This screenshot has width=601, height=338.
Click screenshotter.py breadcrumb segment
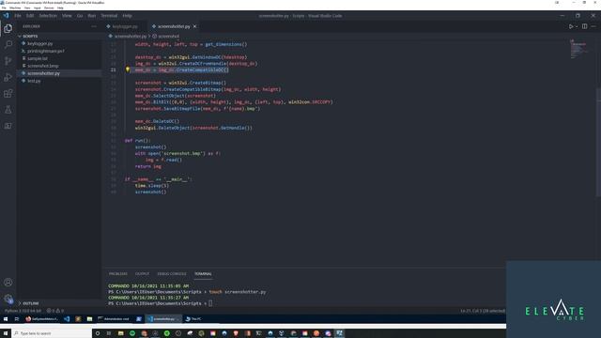tap(131, 37)
